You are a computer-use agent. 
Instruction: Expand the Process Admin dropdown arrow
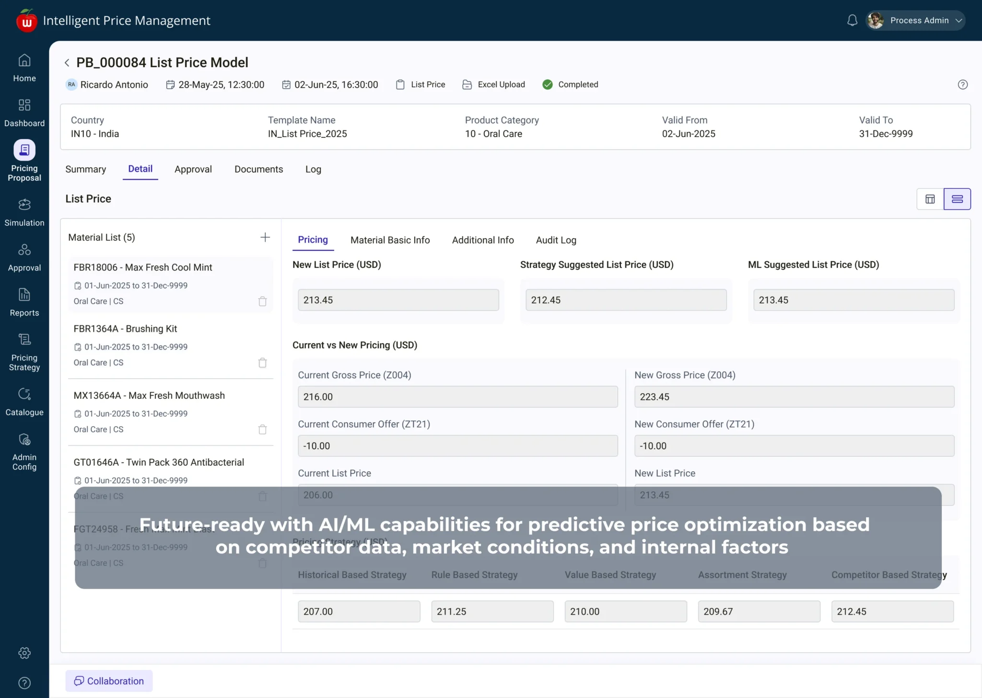coord(959,21)
